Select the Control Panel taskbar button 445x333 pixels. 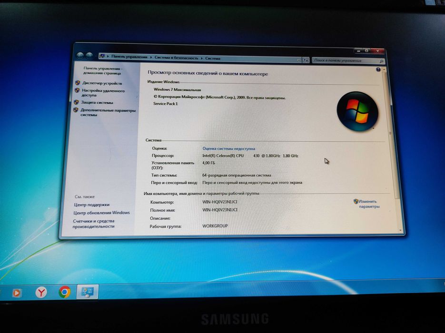(x=88, y=292)
